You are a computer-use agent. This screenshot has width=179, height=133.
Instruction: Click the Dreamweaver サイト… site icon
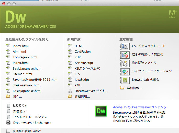pos(70,91)
